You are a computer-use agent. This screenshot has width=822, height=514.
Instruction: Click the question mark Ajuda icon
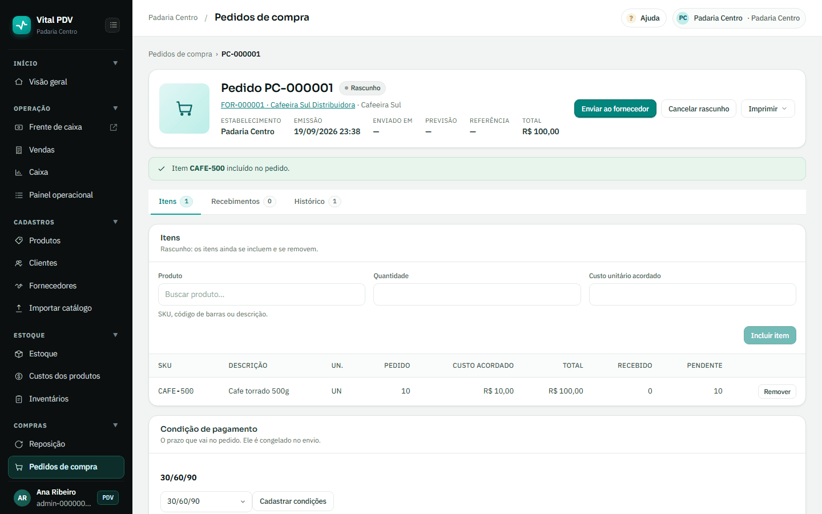coord(631,18)
